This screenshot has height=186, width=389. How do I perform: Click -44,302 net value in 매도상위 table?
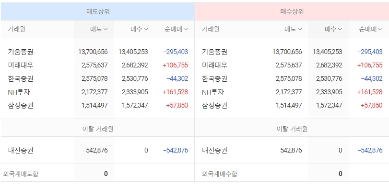point(177,78)
